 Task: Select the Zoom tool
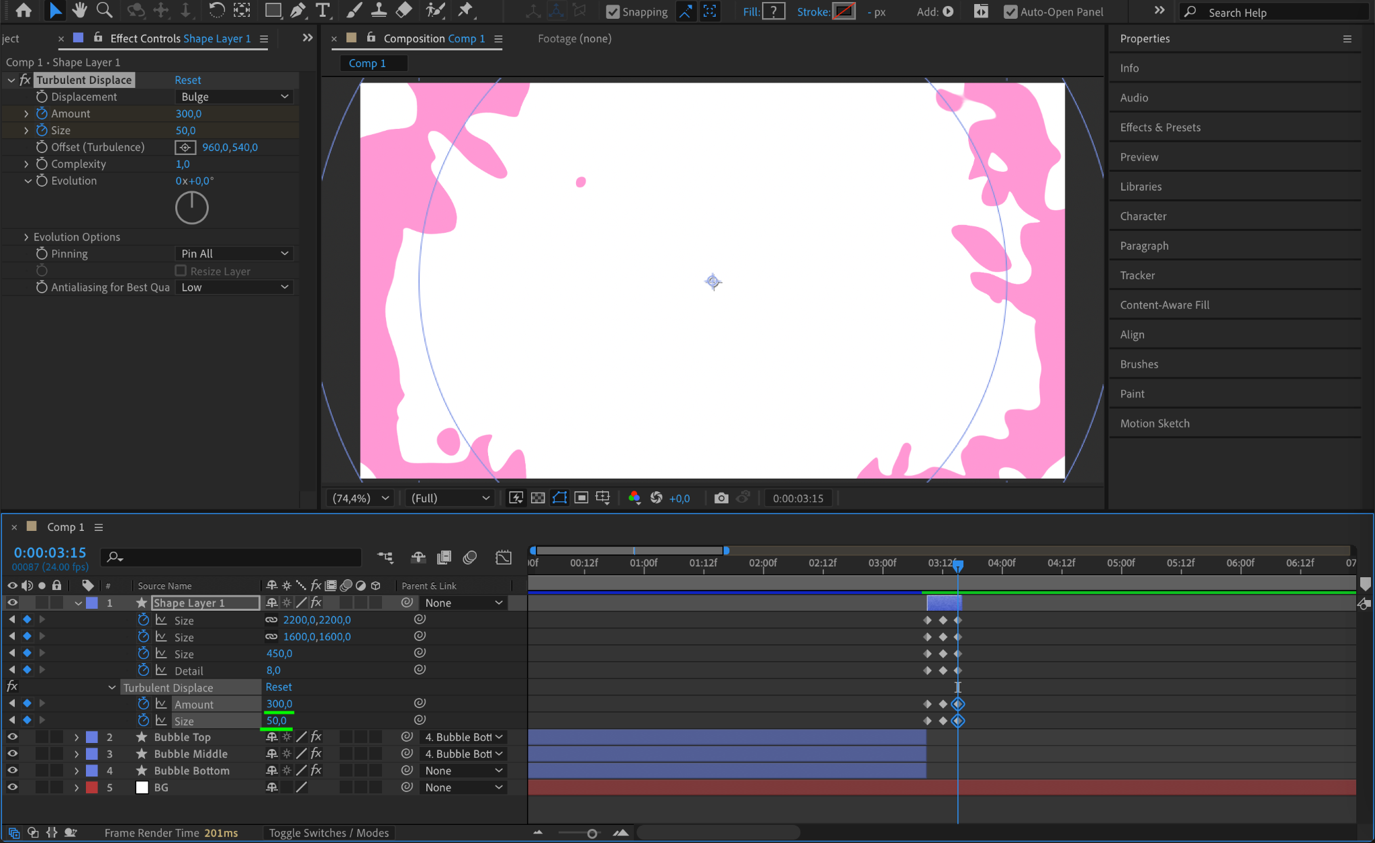(104, 10)
